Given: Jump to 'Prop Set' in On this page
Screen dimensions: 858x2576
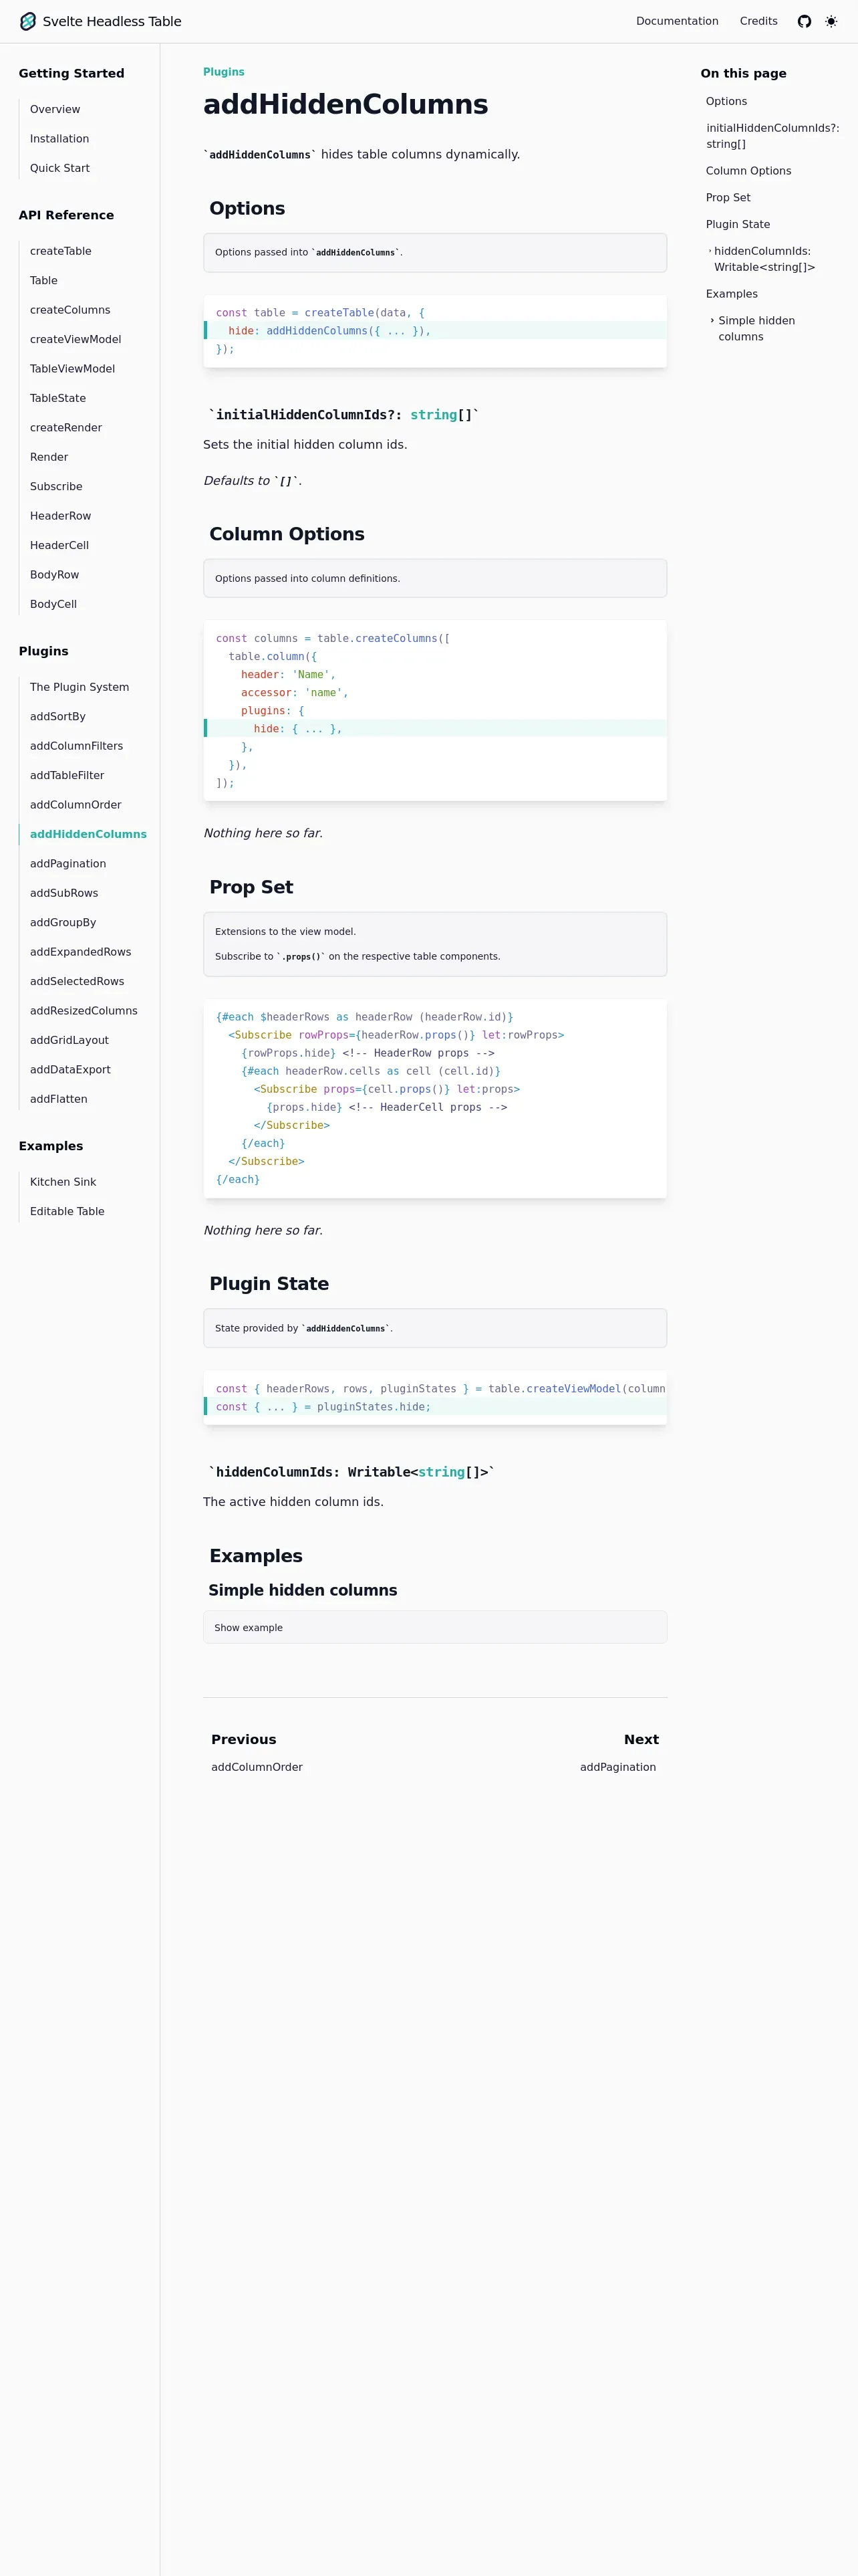Looking at the screenshot, I should pos(728,198).
